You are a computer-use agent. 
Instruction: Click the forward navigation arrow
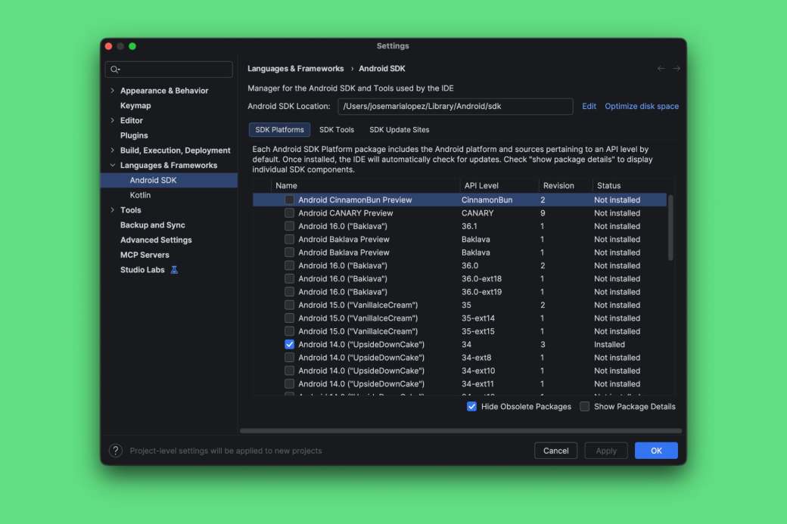(x=677, y=69)
